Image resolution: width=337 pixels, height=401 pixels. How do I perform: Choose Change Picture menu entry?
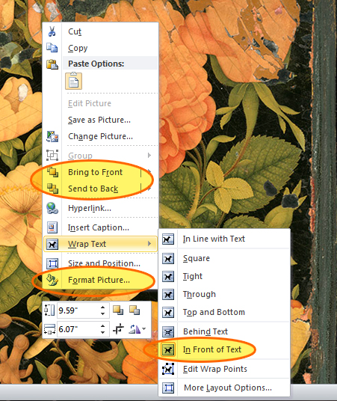[100, 136]
